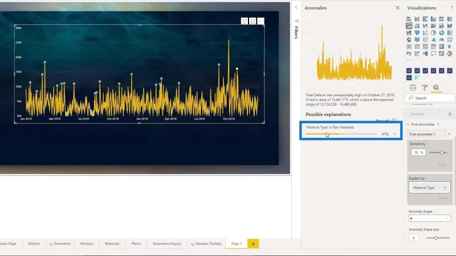Switch to the Materials page tab
Viewport: 456px width, 256px height.
click(x=112, y=243)
